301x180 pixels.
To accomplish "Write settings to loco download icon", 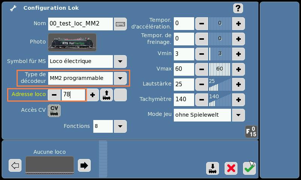I will pyautogui.click(x=213, y=168).
